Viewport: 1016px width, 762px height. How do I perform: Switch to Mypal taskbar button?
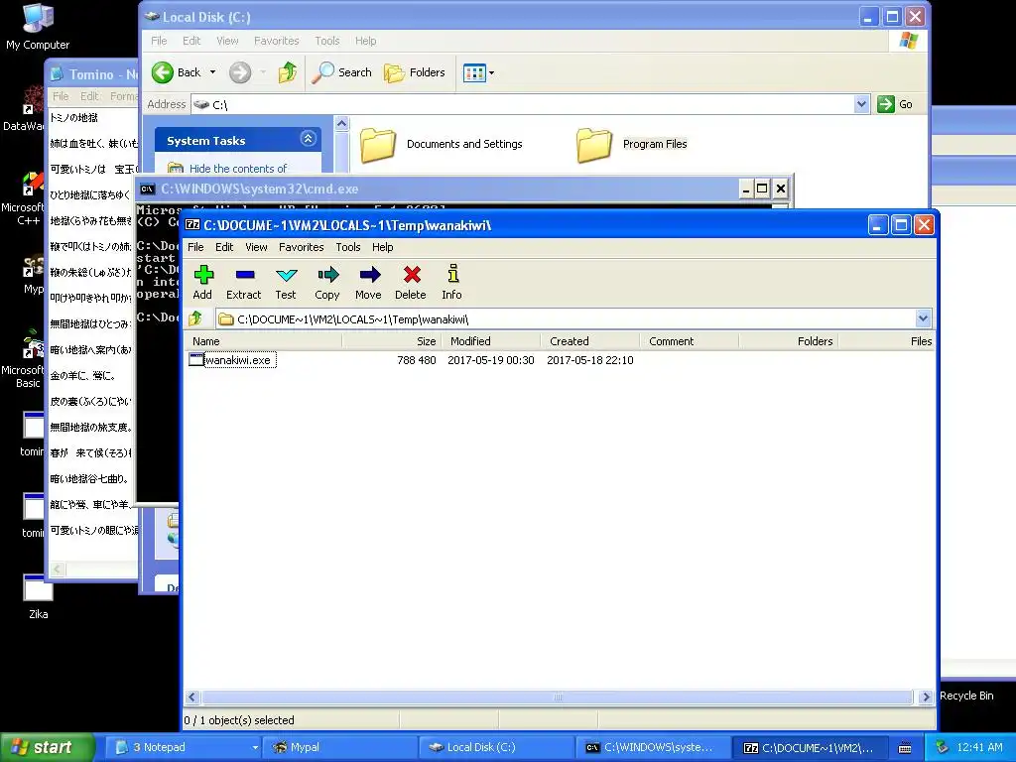[x=340, y=747]
